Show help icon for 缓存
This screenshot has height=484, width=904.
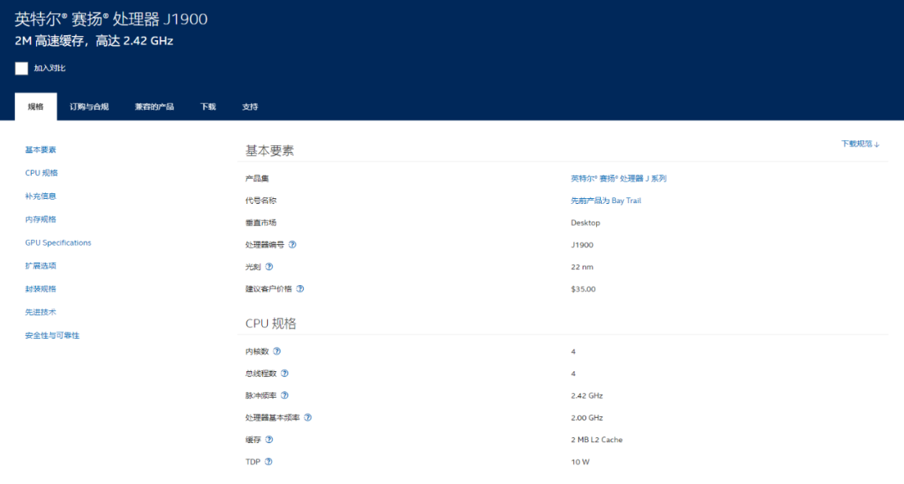click(x=270, y=440)
